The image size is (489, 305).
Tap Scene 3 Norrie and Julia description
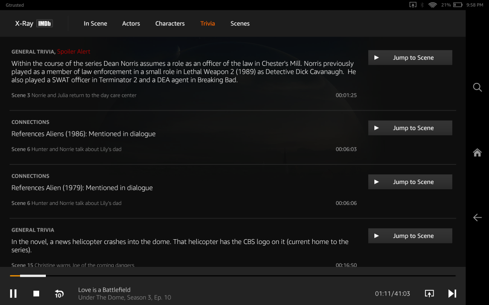pyautogui.click(x=74, y=95)
